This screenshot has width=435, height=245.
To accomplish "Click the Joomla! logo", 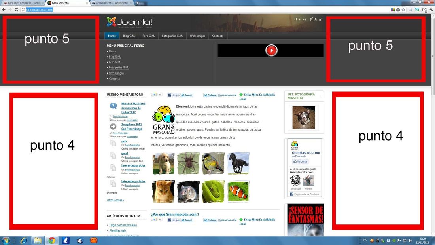I will (x=130, y=22).
